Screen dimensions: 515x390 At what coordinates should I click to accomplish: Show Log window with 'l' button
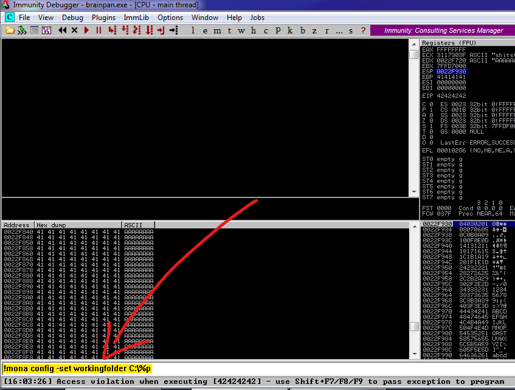pyautogui.click(x=193, y=30)
